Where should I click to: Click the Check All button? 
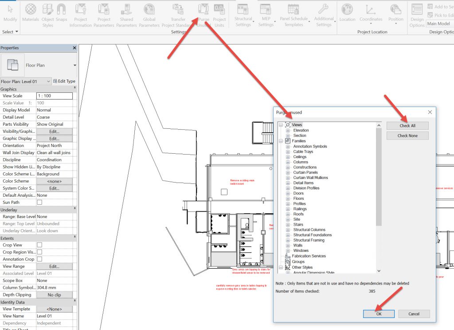pyautogui.click(x=407, y=126)
